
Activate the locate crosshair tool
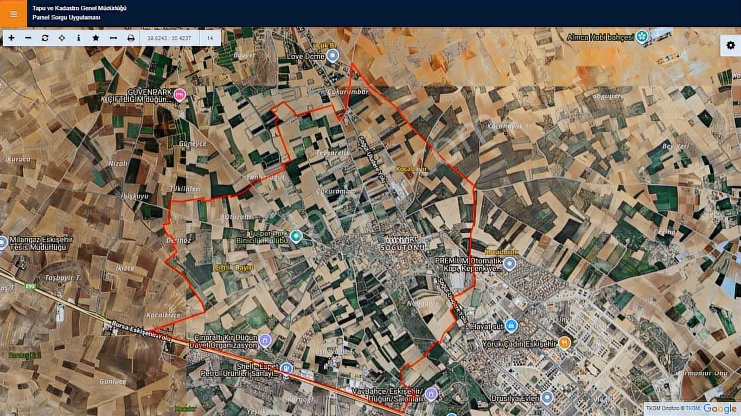[62, 38]
